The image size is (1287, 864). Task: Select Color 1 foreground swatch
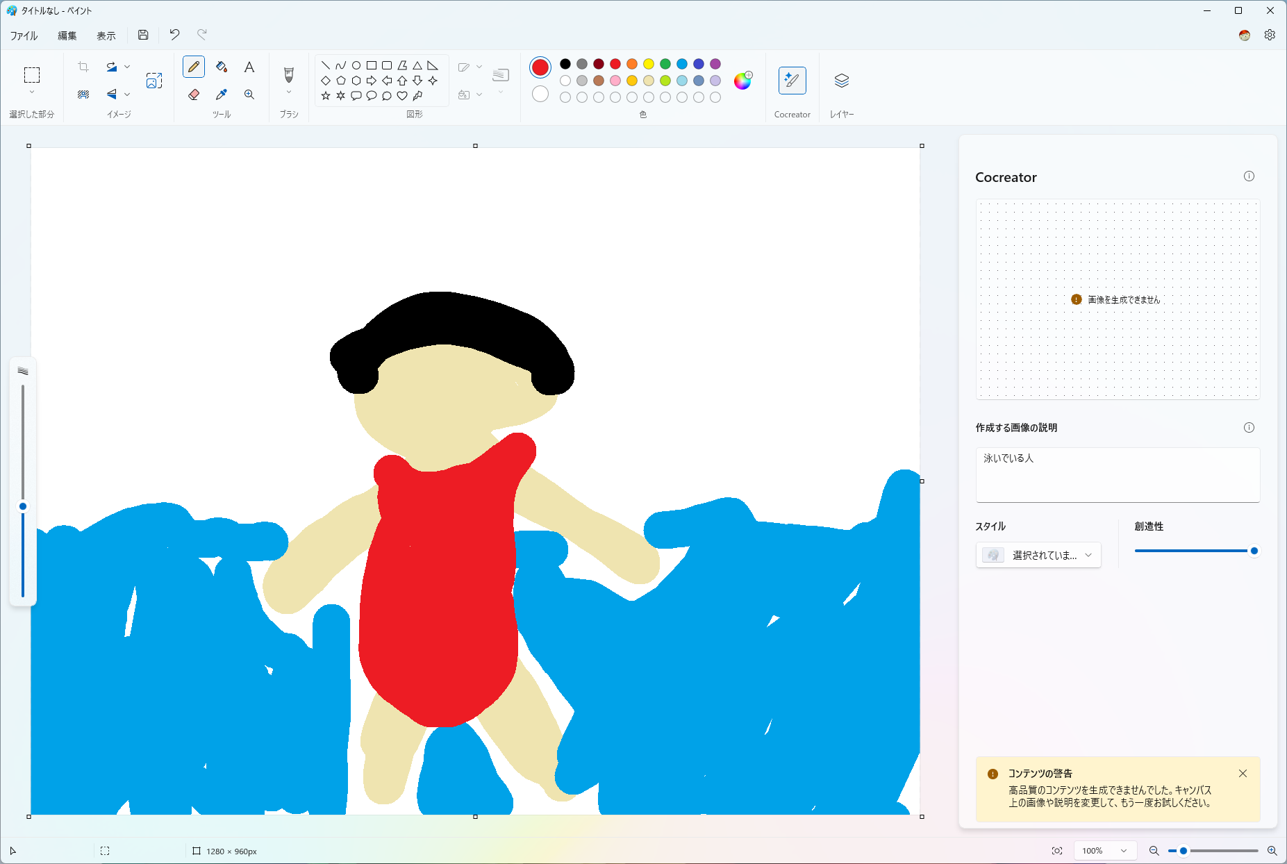pos(540,67)
